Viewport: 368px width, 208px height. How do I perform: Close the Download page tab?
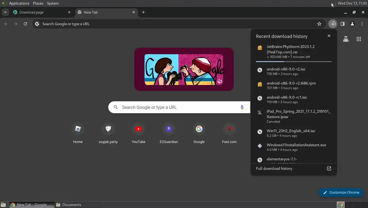[69, 12]
